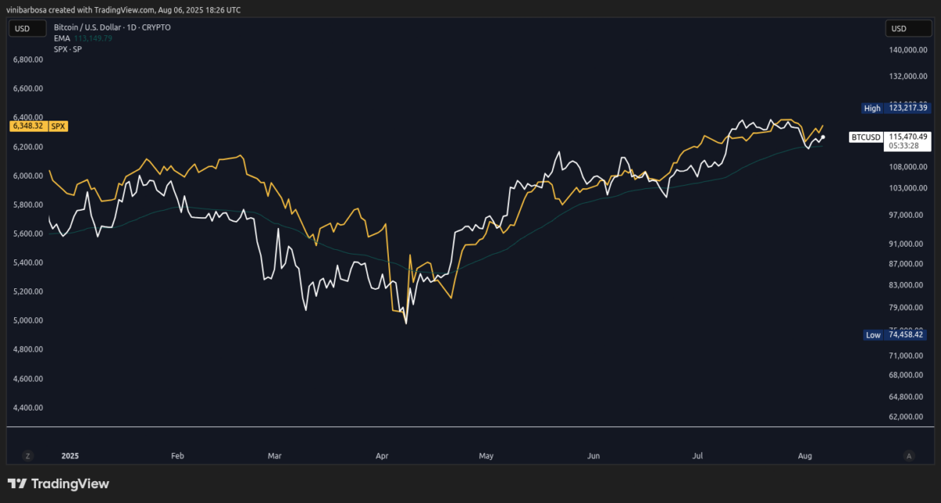The image size is (941, 503).
Task: Click the white BTCUSD price marker dot
Action: (823, 137)
